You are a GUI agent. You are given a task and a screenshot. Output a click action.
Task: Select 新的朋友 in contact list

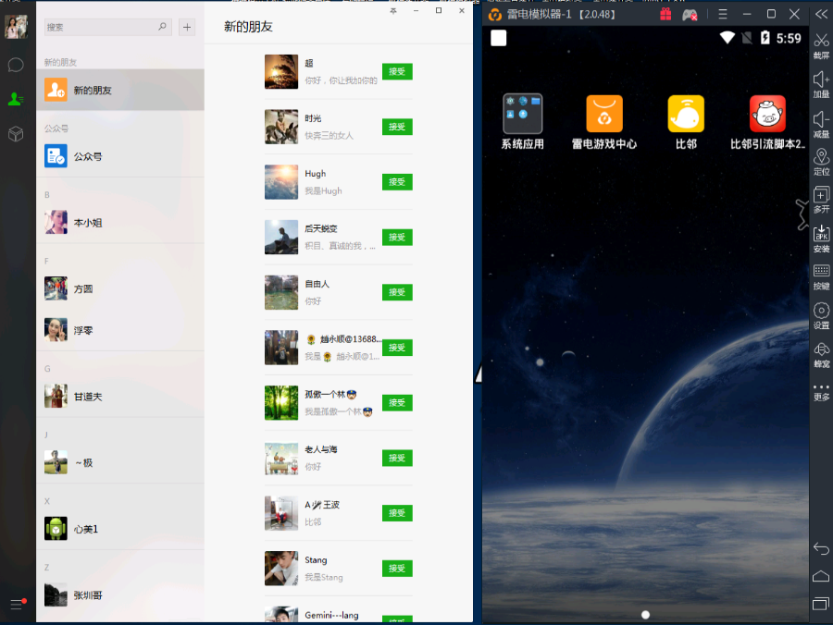click(120, 90)
